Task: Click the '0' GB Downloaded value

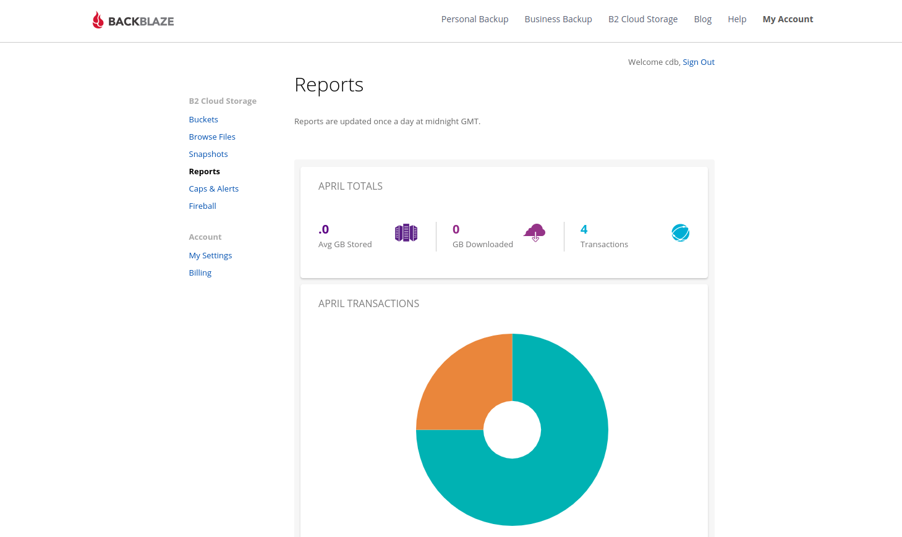Action: [x=456, y=229]
